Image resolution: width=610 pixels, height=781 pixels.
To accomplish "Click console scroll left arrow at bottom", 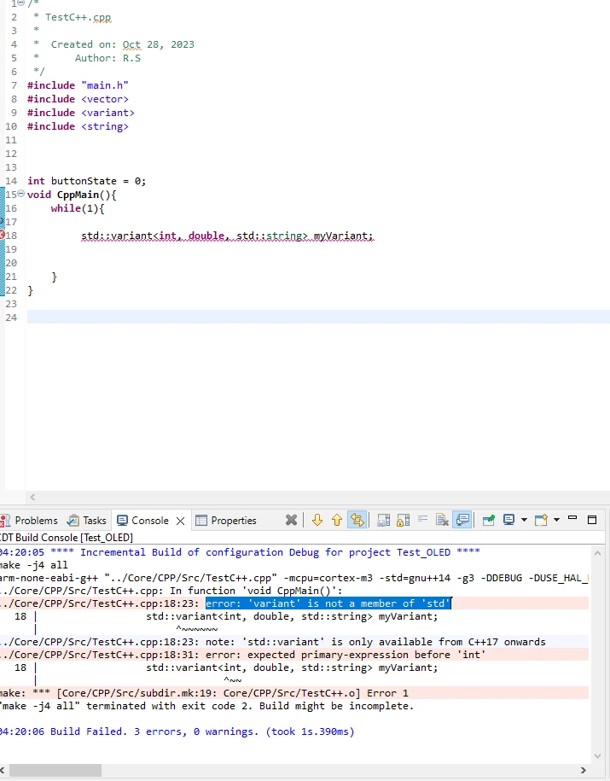I will click(3, 771).
